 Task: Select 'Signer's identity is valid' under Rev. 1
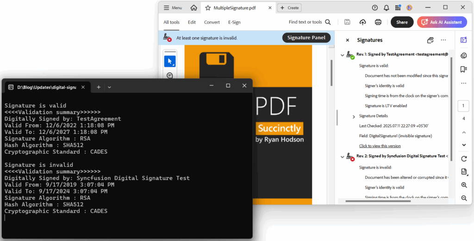coord(384,86)
